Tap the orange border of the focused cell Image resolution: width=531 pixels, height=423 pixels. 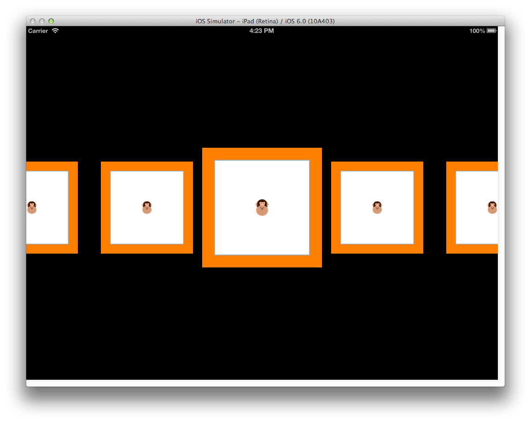tap(262, 153)
